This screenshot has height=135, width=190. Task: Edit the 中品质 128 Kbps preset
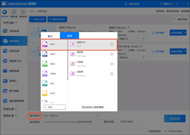tap(112, 64)
